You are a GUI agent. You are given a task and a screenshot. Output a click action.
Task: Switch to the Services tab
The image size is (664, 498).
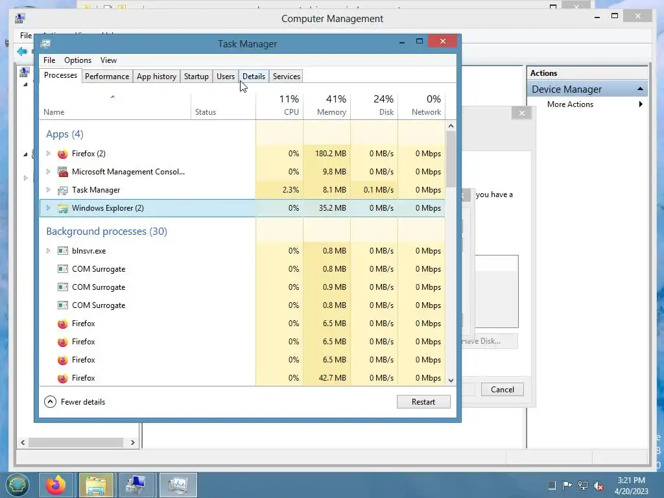click(286, 77)
